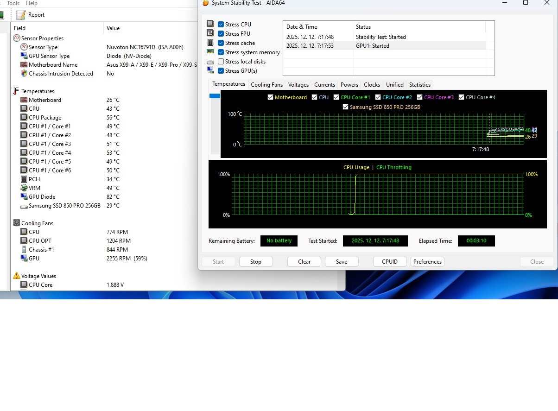Select the GPU1: Started log row
The height and width of the screenshot is (411, 558).
click(384, 46)
